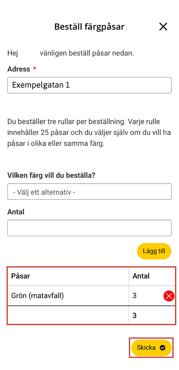Click the checkmark icon inside Skicka
Viewport: 179px width, 370px height.
tap(162, 347)
